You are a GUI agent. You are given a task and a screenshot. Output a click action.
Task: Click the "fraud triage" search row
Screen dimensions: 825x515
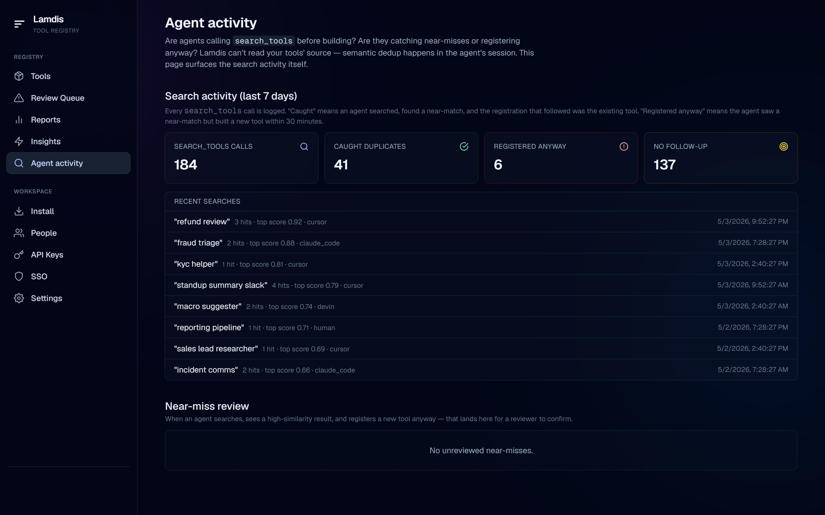481,243
